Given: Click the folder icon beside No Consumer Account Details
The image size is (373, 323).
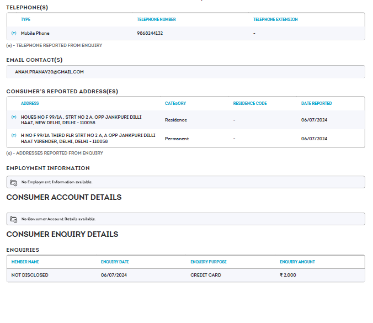Looking at the screenshot, I should (14, 219).
